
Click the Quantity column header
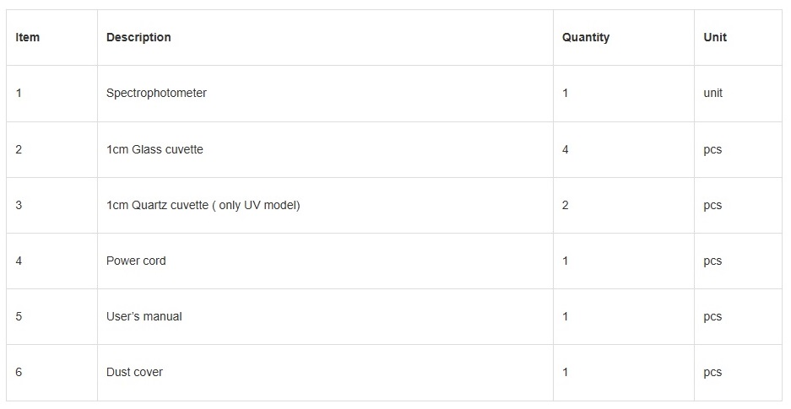pos(586,37)
